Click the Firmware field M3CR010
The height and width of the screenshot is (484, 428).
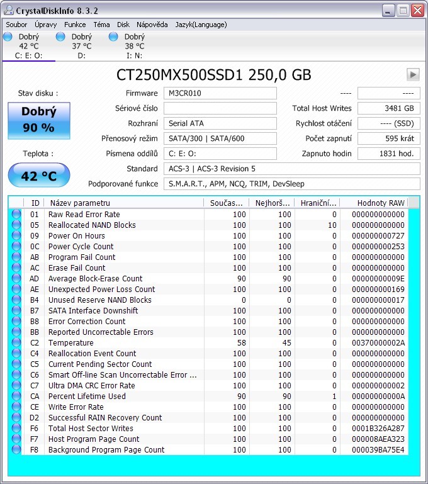[x=220, y=93]
